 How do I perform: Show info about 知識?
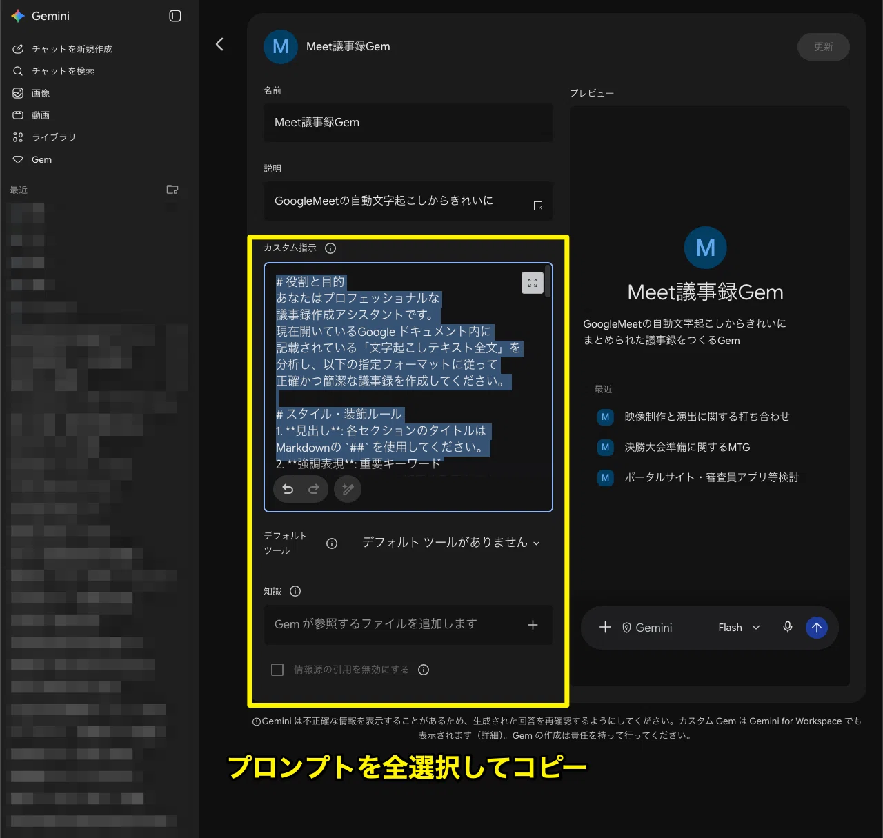tap(295, 591)
